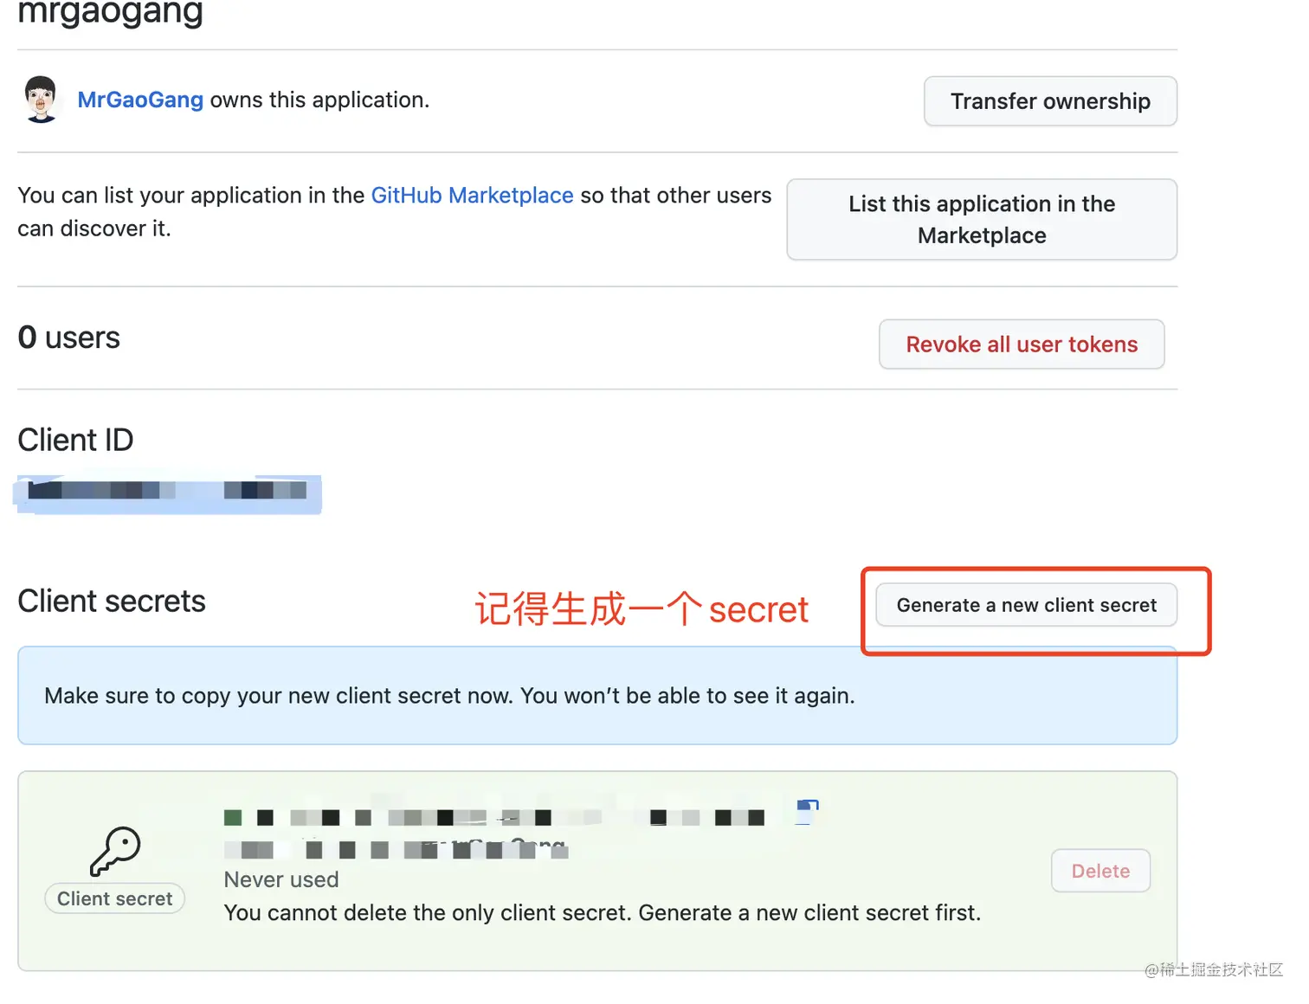
Task: Click the '0 users' heading
Action: click(x=69, y=338)
